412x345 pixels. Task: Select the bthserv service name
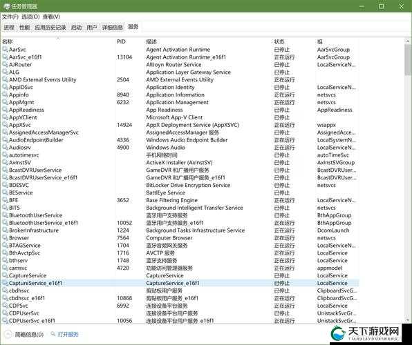tap(18, 261)
